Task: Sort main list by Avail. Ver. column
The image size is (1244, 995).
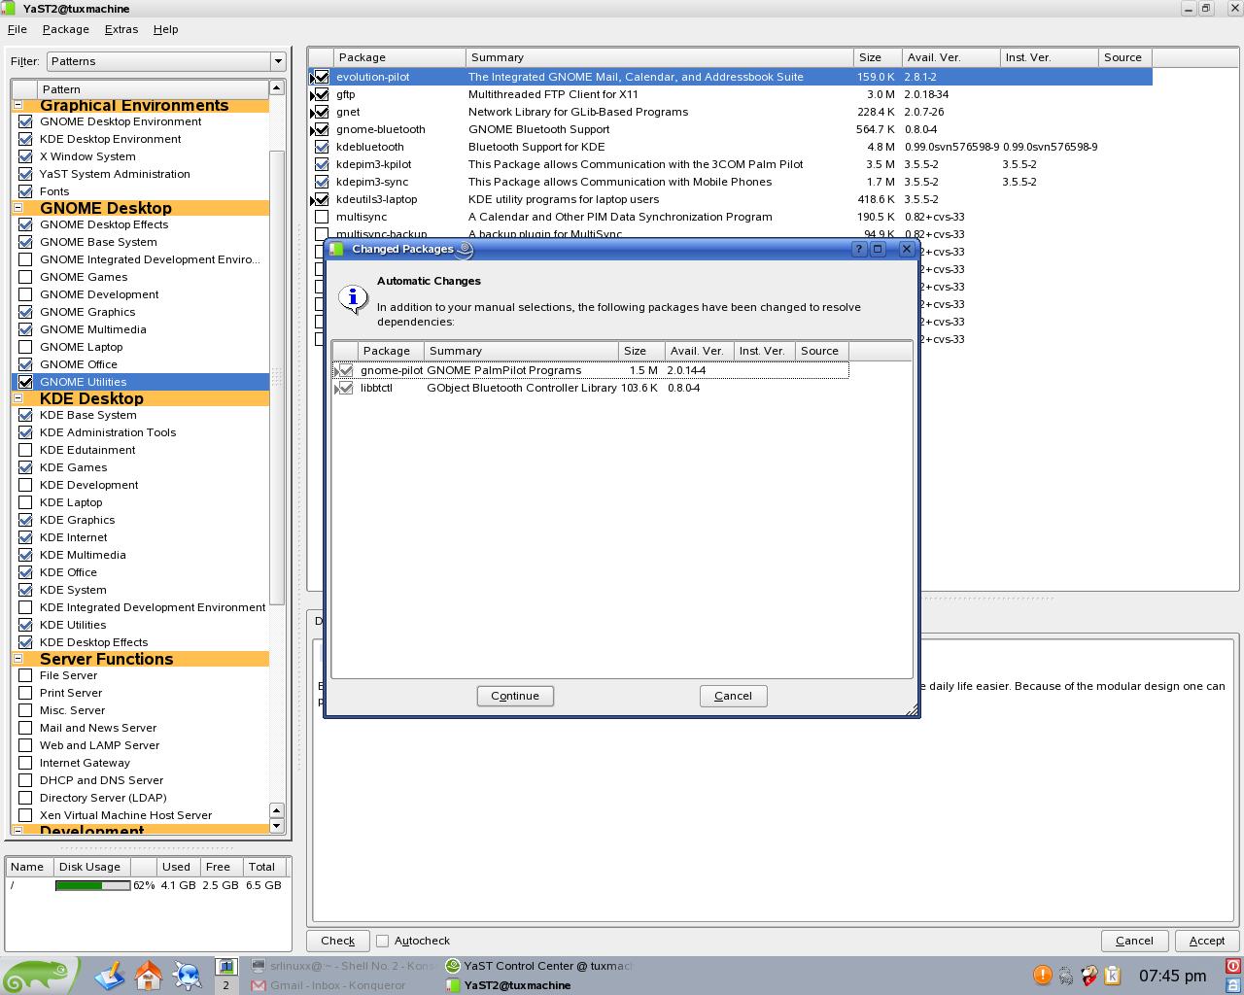Action: [x=950, y=57]
